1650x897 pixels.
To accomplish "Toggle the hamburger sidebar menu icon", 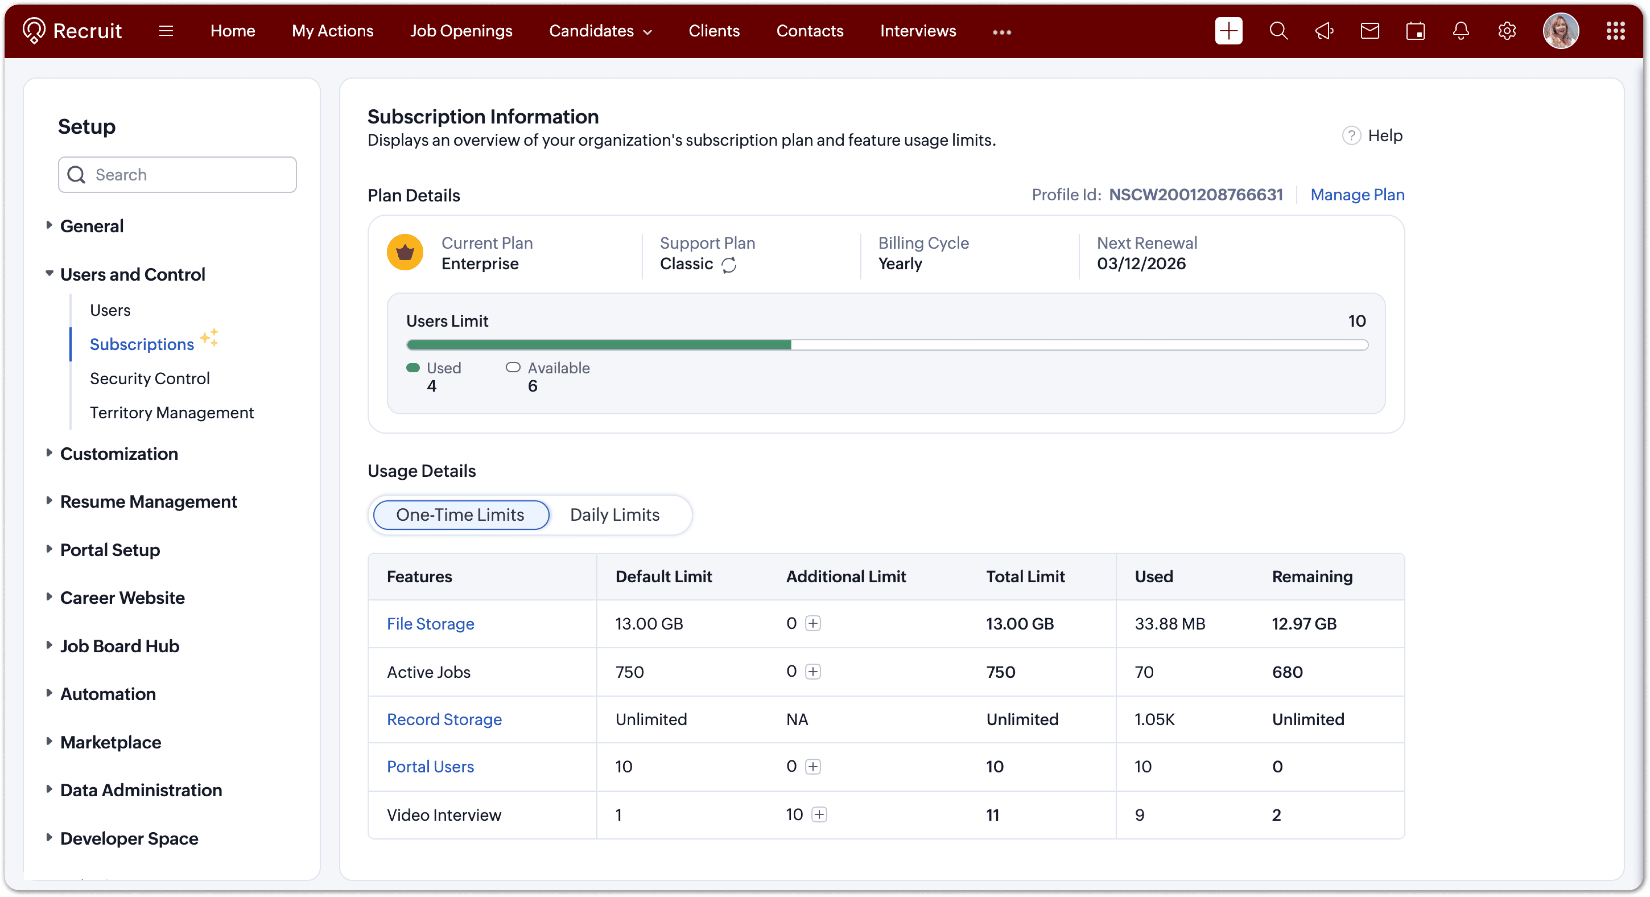I will (166, 31).
